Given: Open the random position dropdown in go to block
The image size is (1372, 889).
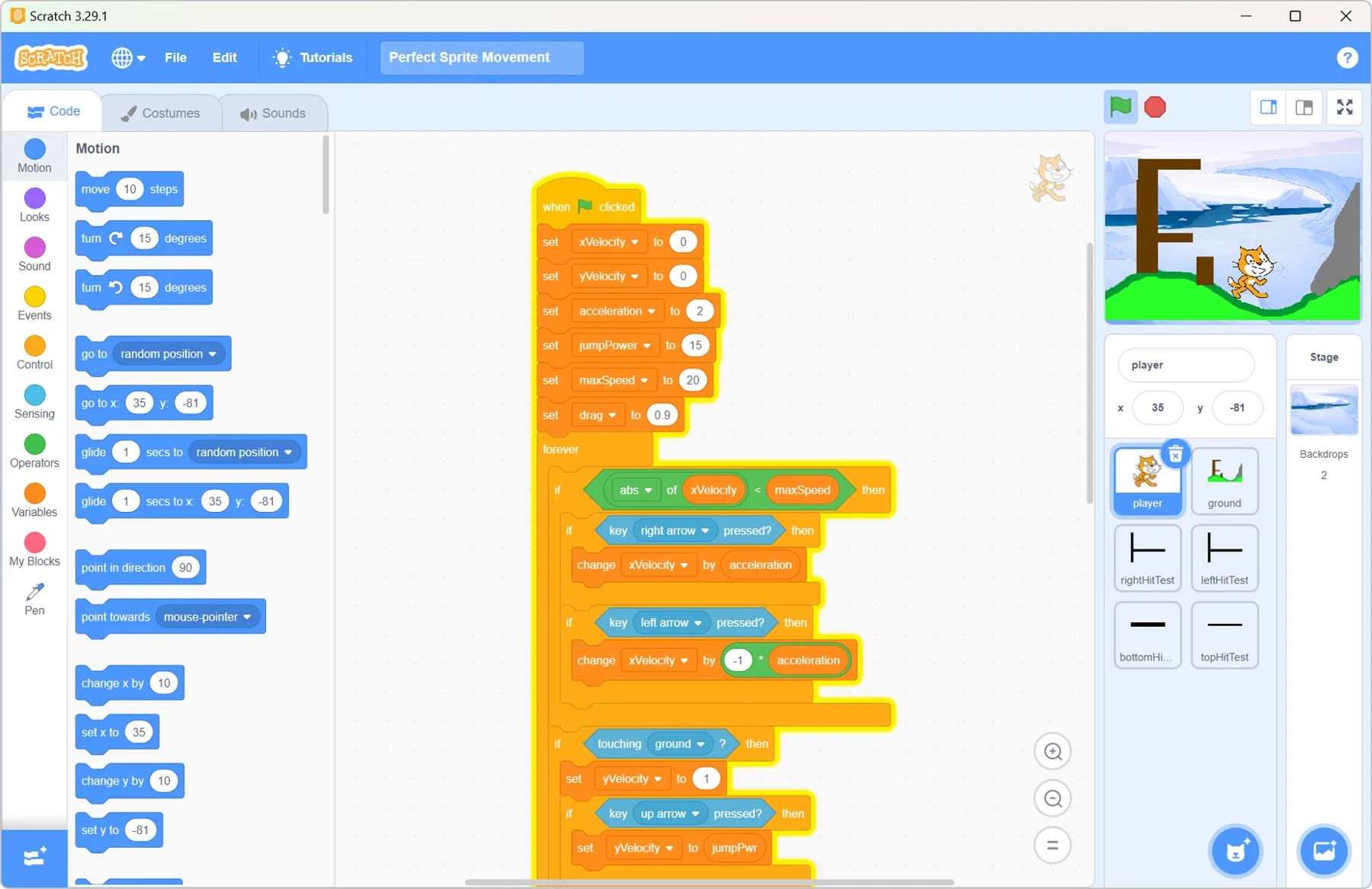Looking at the screenshot, I should point(168,353).
